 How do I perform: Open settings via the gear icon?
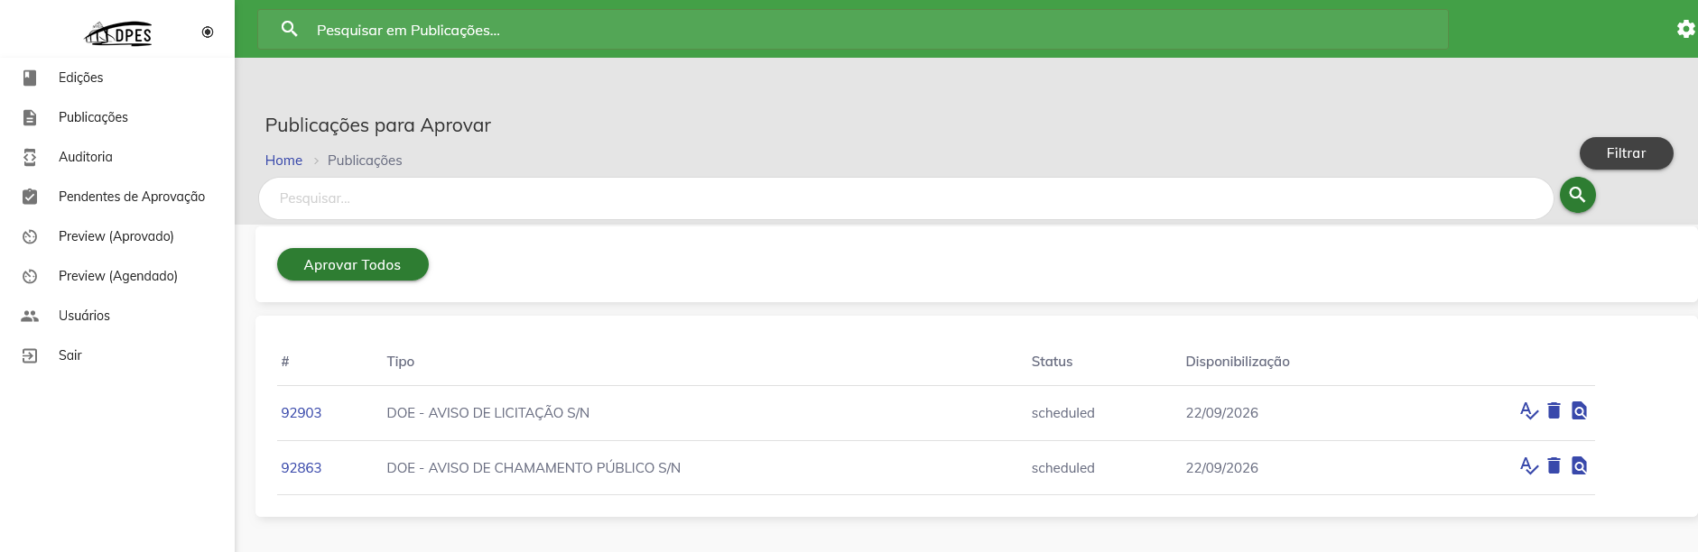1685,29
